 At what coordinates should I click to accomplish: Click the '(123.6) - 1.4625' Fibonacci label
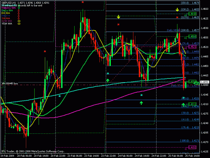pyautogui.click(x=190, y=17)
